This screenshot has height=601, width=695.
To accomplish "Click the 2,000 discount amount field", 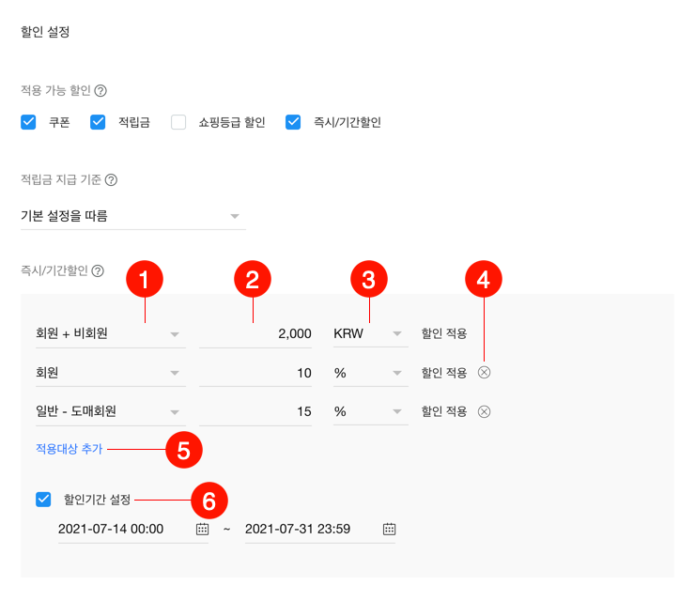I will pos(255,334).
